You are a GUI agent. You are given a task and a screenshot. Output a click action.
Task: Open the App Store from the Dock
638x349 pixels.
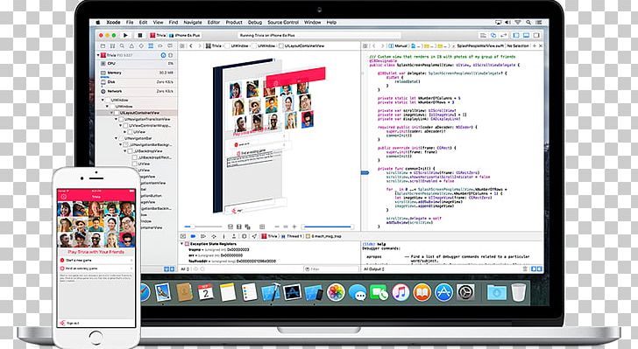pyautogui.click(x=443, y=292)
